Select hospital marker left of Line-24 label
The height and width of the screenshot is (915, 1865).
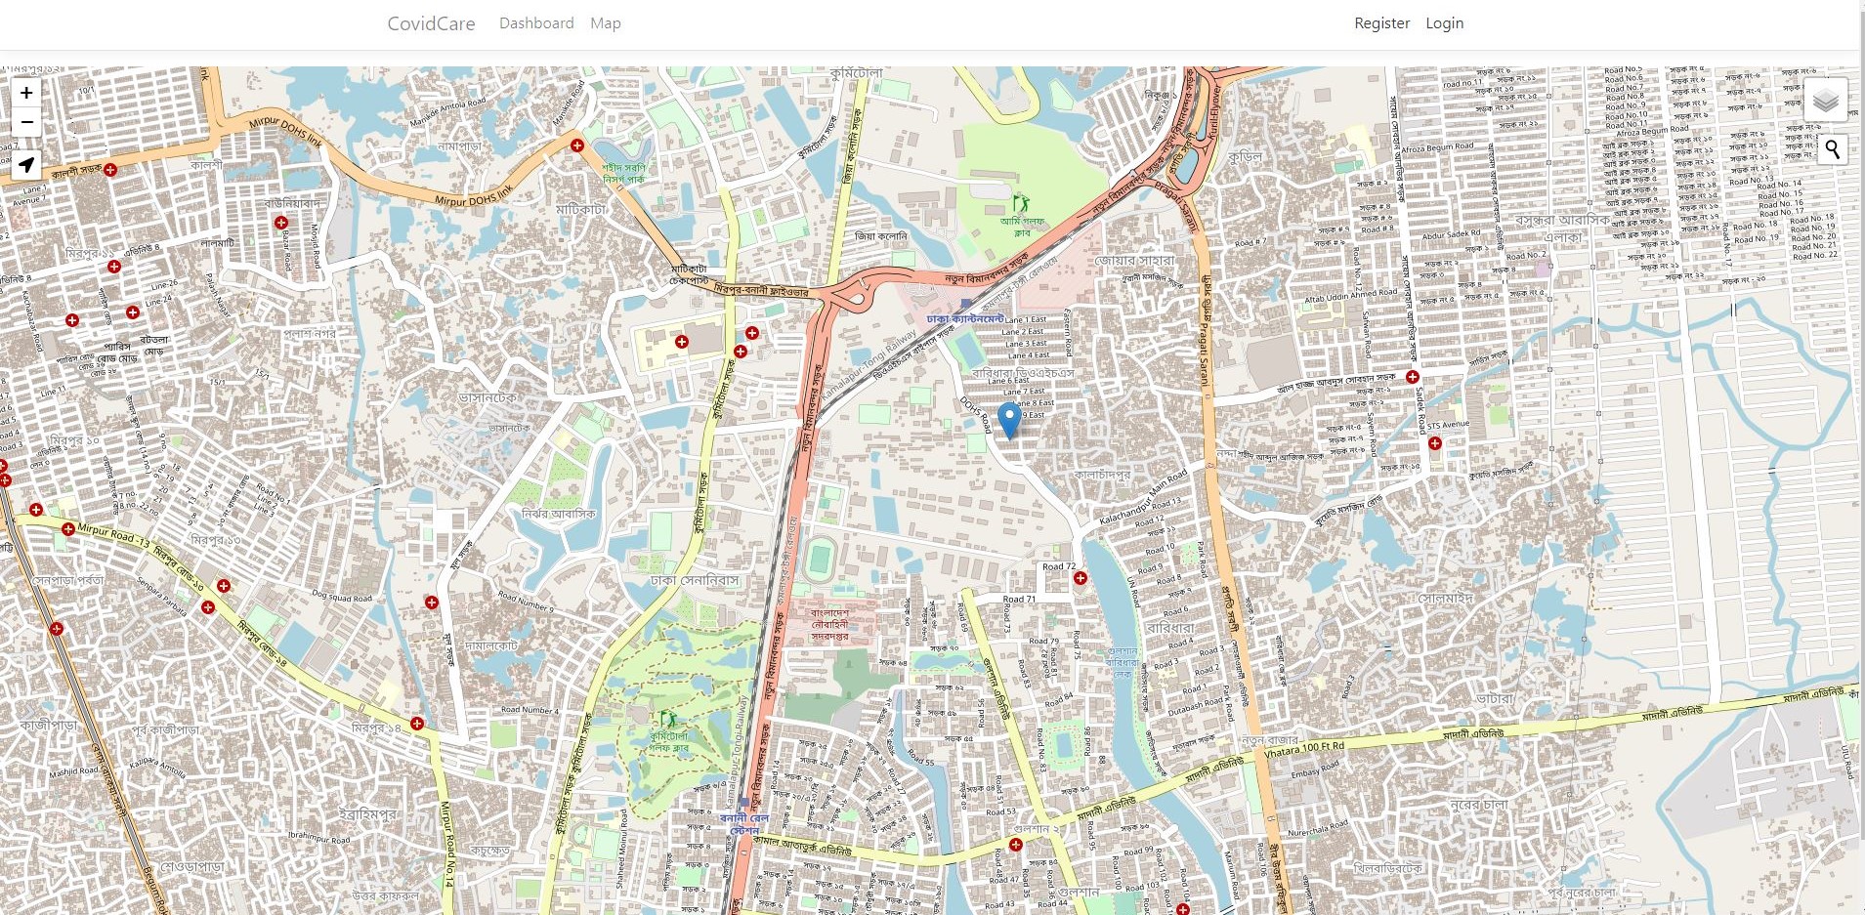click(132, 312)
